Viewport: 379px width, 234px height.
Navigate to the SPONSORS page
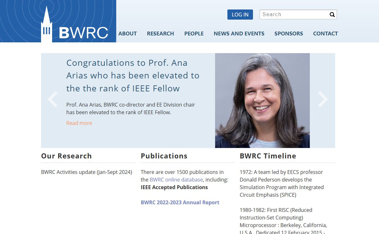[289, 34]
